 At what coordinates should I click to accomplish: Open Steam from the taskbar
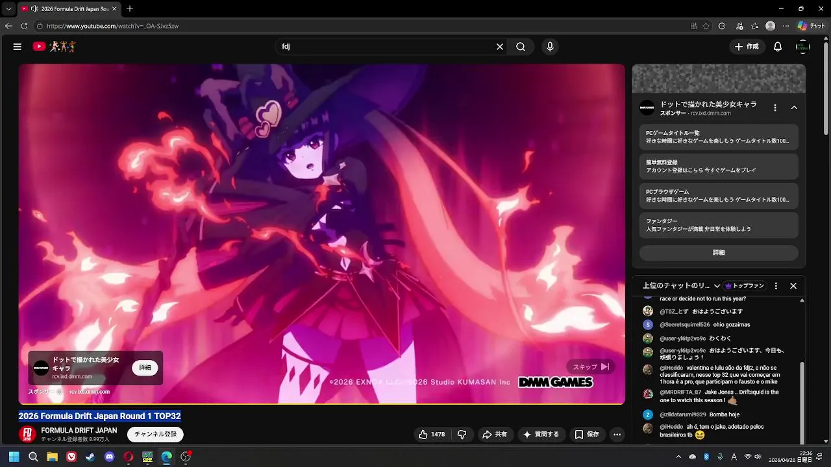[90, 457]
